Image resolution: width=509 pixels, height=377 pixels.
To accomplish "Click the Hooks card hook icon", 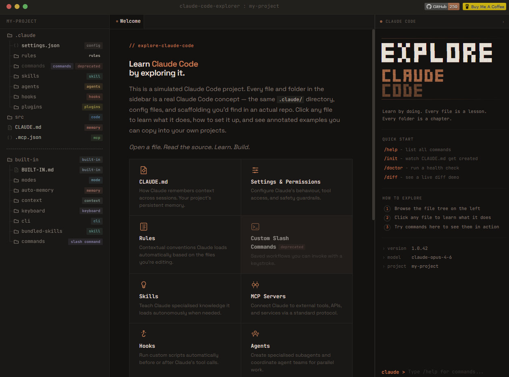I will pyautogui.click(x=143, y=334).
